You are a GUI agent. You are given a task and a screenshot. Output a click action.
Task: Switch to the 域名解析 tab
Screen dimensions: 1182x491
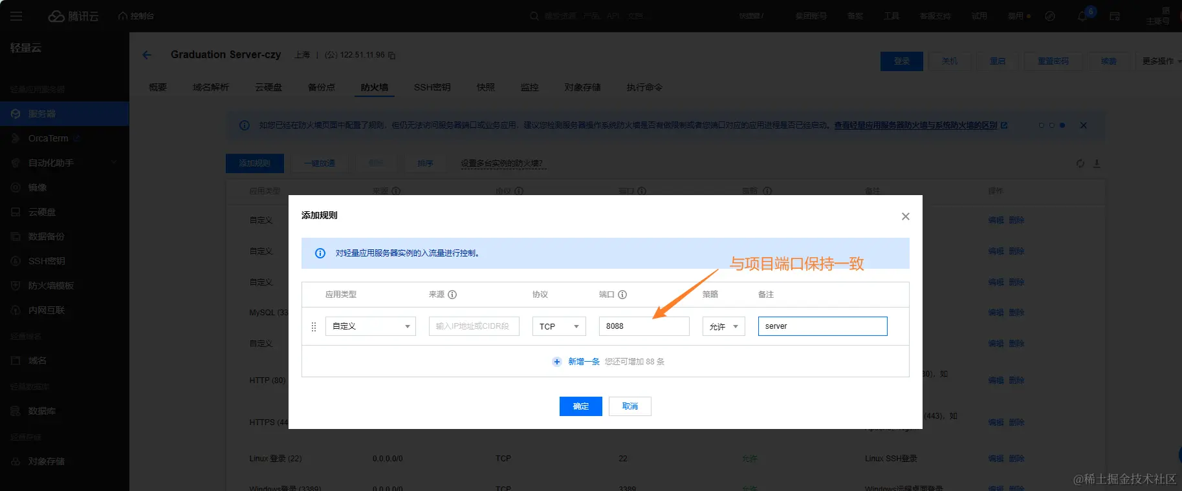211,87
